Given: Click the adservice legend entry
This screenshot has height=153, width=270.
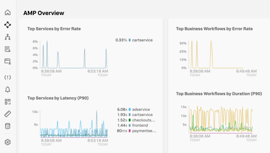Looking at the screenshot, I should 140,109.
